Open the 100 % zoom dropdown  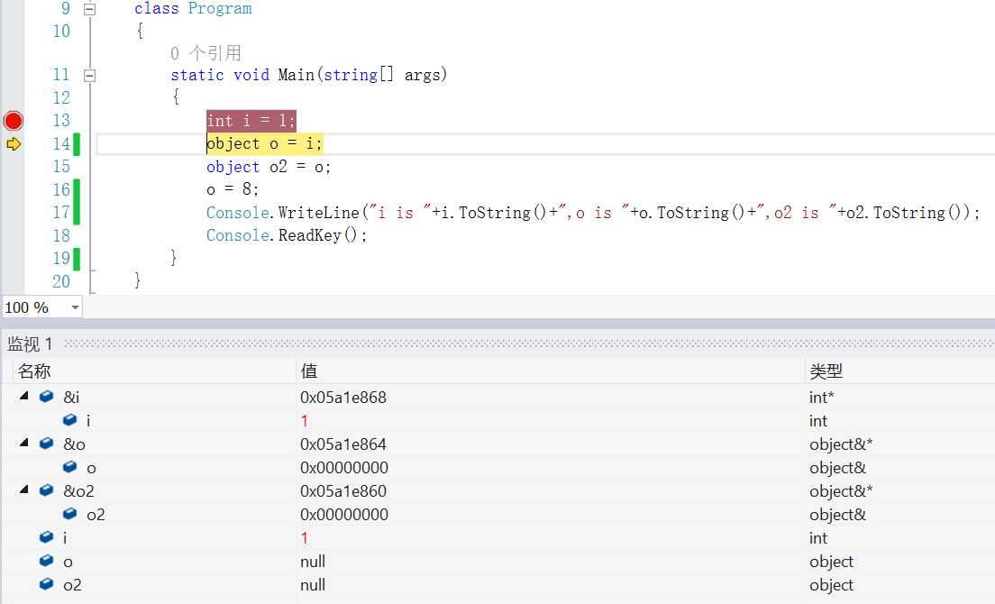(x=75, y=307)
